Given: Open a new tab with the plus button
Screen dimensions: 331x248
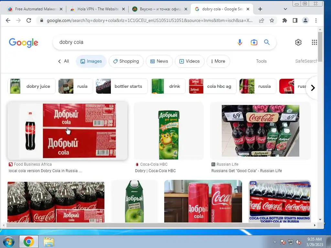Looking at the screenshot, I should click(260, 9).
